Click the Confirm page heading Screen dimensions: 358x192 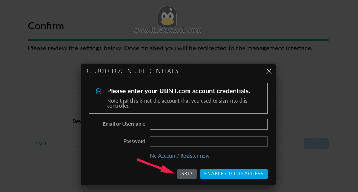click(x=46, y=26)
